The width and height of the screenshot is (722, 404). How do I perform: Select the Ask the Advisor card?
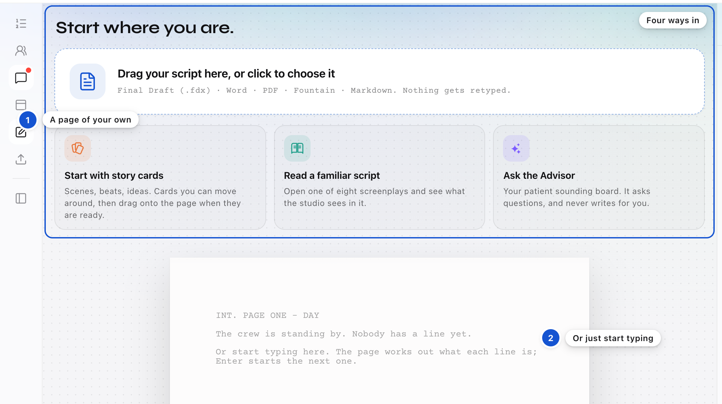599,177
